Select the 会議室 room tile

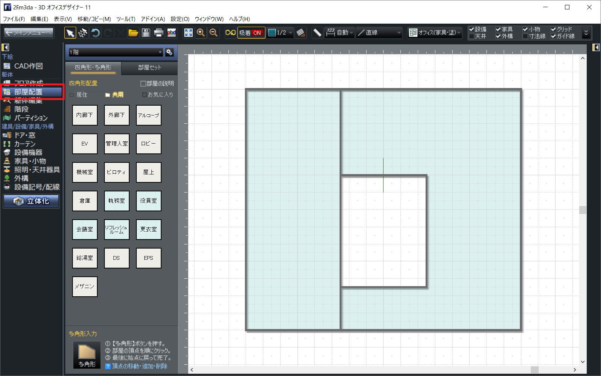(x=85, y=229)
